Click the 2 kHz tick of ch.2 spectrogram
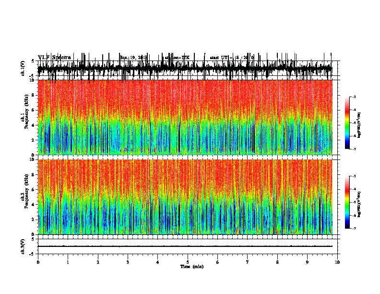Image resolution: width=380 pixels, height=294 pixels. [34, 220]
